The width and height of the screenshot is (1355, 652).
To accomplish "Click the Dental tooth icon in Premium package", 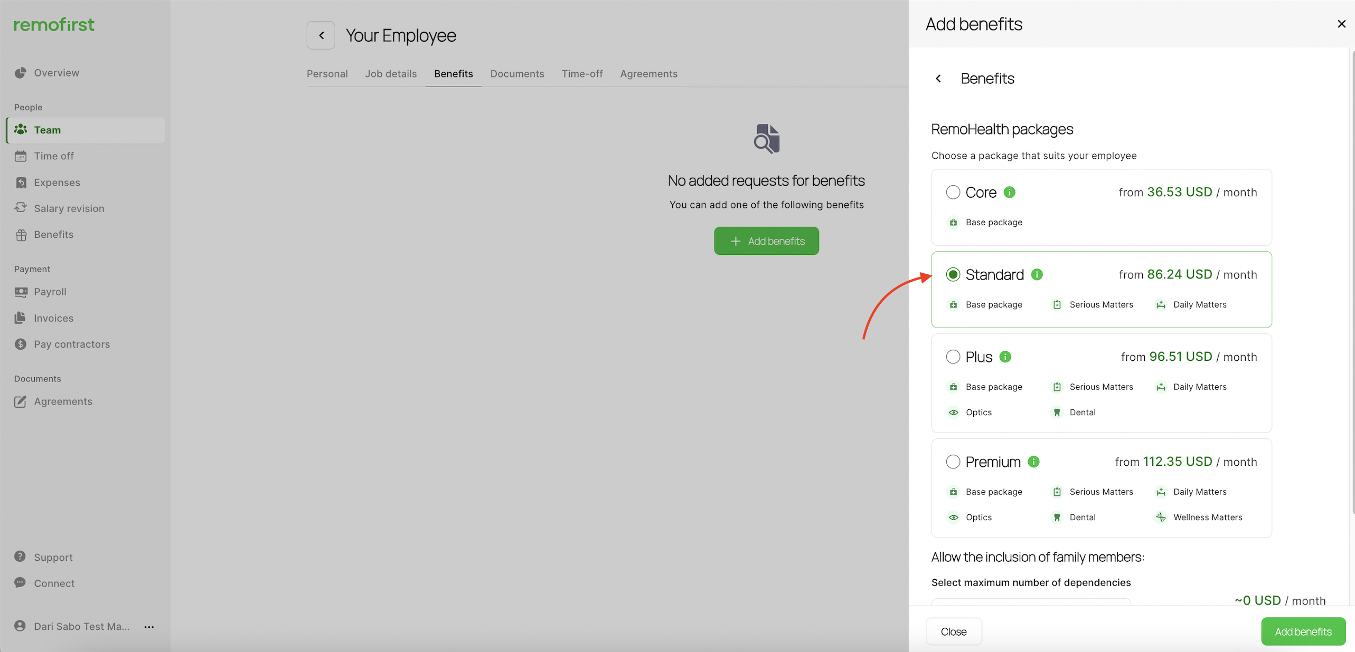I will pyautogui.click(x=1057, y=517).
